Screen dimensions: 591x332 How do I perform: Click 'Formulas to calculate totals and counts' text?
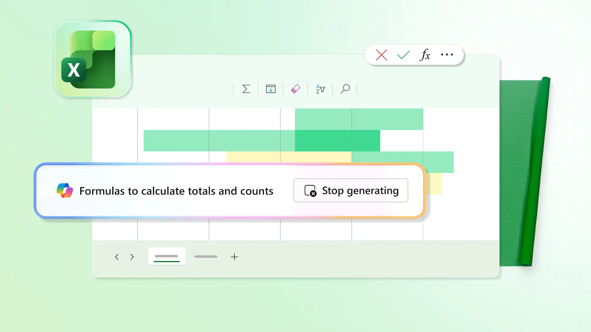point(176,191)
